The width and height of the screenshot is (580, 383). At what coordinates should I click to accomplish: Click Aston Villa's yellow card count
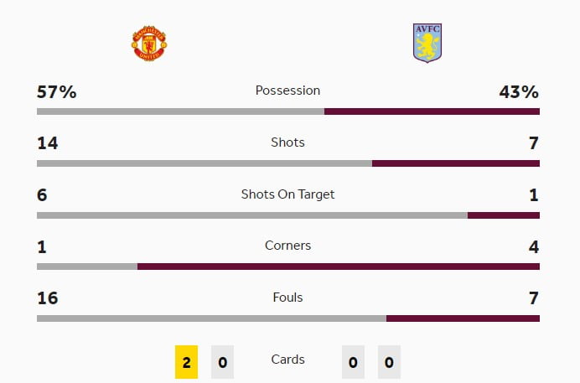click(353, 362)
